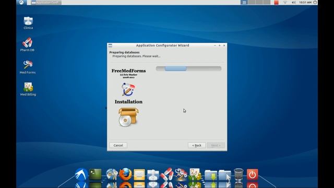Launch the terminal from the dock
Image resolution: width=334 pixels, height=188 pixels.
(95, 174)
